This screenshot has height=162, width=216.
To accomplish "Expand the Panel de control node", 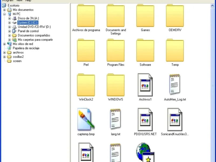I will tap(9, 31).
